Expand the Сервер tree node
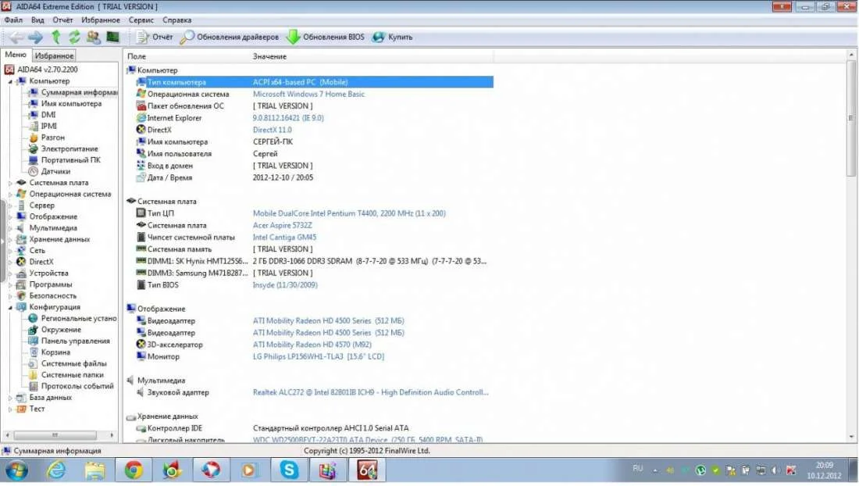 click(10, 205)
